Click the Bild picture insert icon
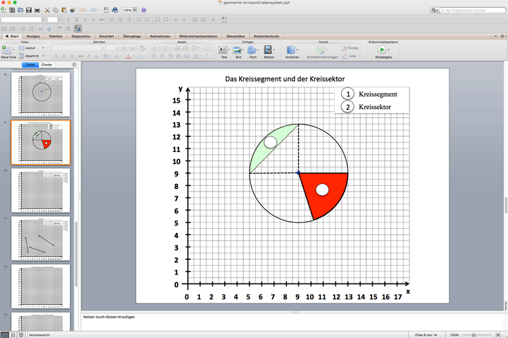 [x=237, y=51]
